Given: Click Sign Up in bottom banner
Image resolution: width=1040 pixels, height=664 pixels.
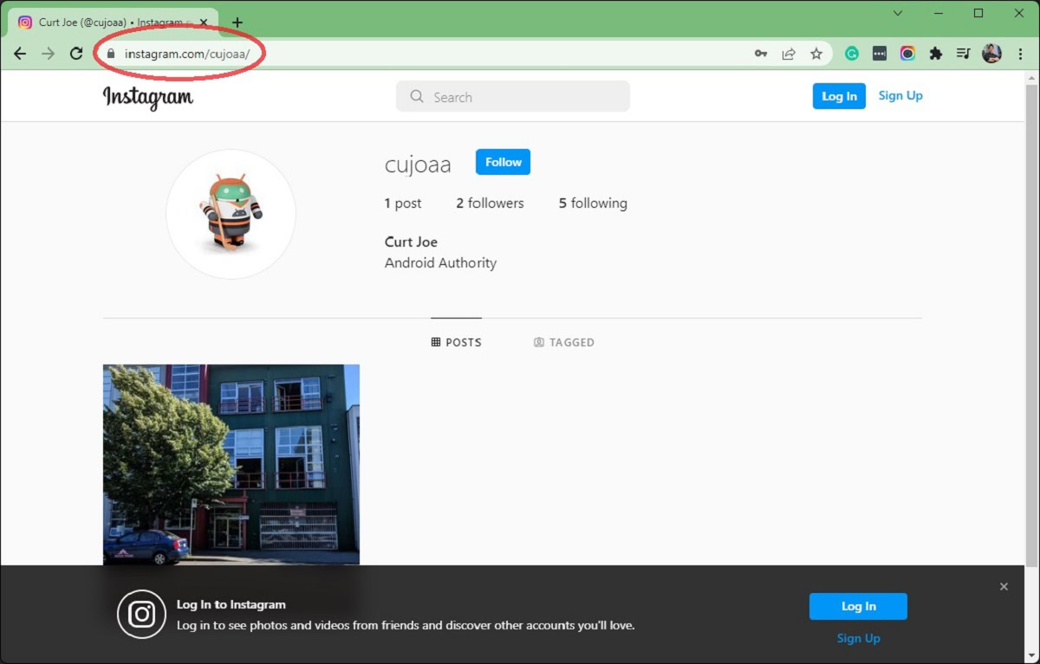Looking at the screenshot, I should pos(858,639).
